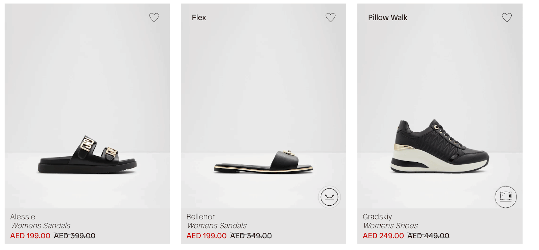Click the Flex label on Bellenor
The image size is (539, 250).
coord(199,17)
